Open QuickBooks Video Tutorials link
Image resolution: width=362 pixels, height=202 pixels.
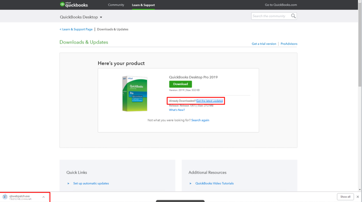click(215, 183)
